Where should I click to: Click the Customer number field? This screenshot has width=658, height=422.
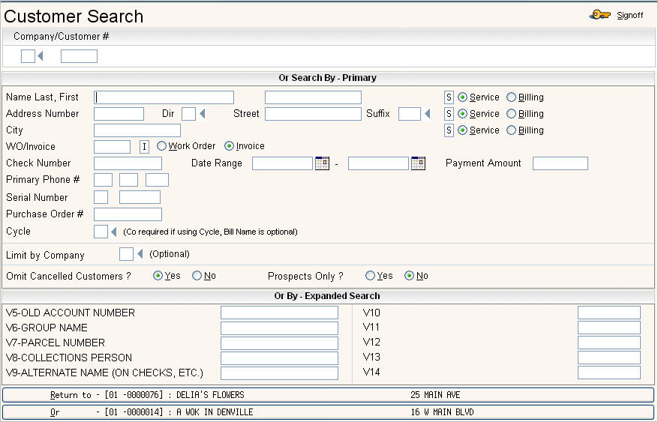click(x=79, y=56)
